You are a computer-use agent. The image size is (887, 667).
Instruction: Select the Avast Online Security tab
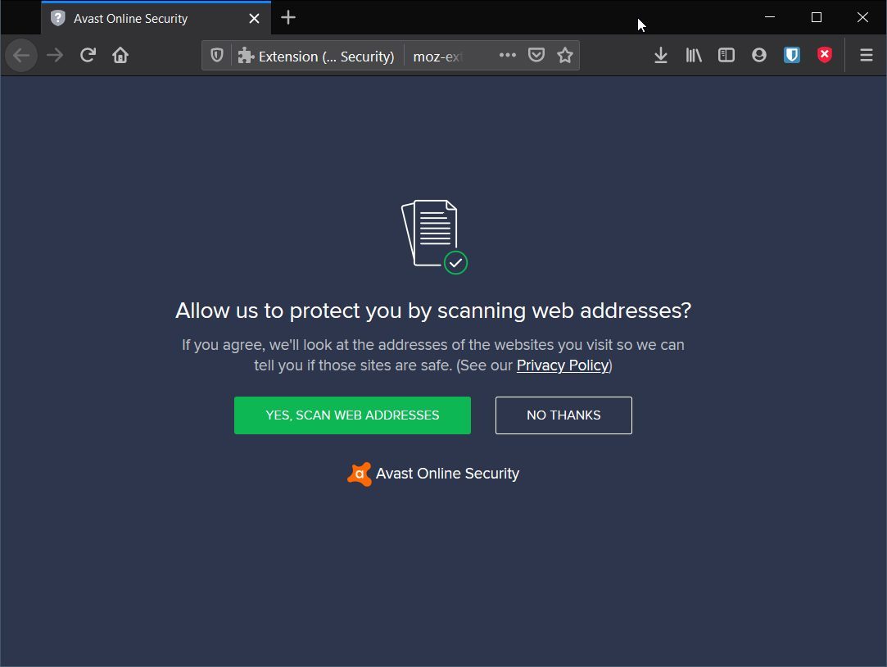(x=156, y=18)
